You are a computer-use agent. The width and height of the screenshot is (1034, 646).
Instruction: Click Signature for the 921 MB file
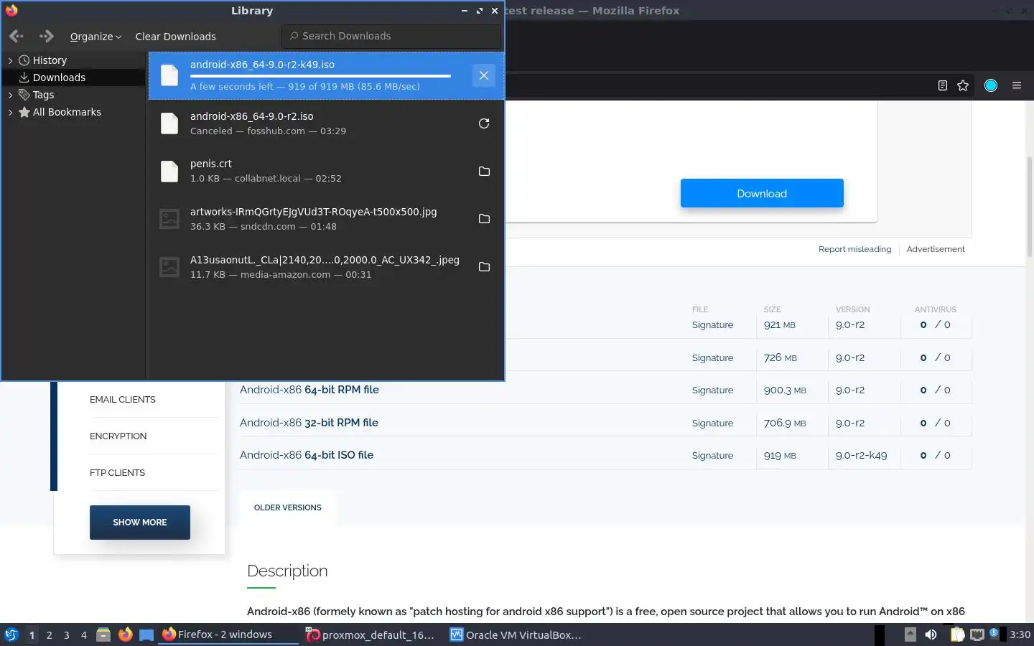click(712, 325)
